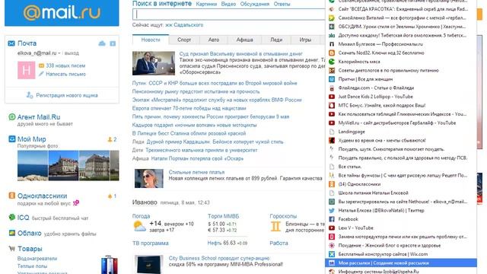Click the Облако service icon

tap(12, 233)
